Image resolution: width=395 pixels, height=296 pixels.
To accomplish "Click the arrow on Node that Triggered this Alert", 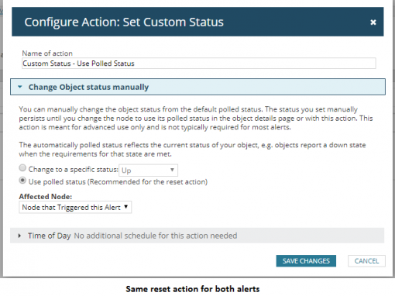I will tap(126, 207).
